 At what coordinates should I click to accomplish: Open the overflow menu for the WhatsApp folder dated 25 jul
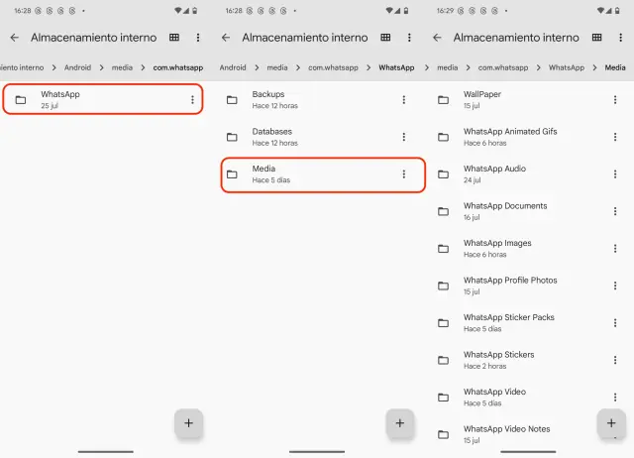(192, 100)
